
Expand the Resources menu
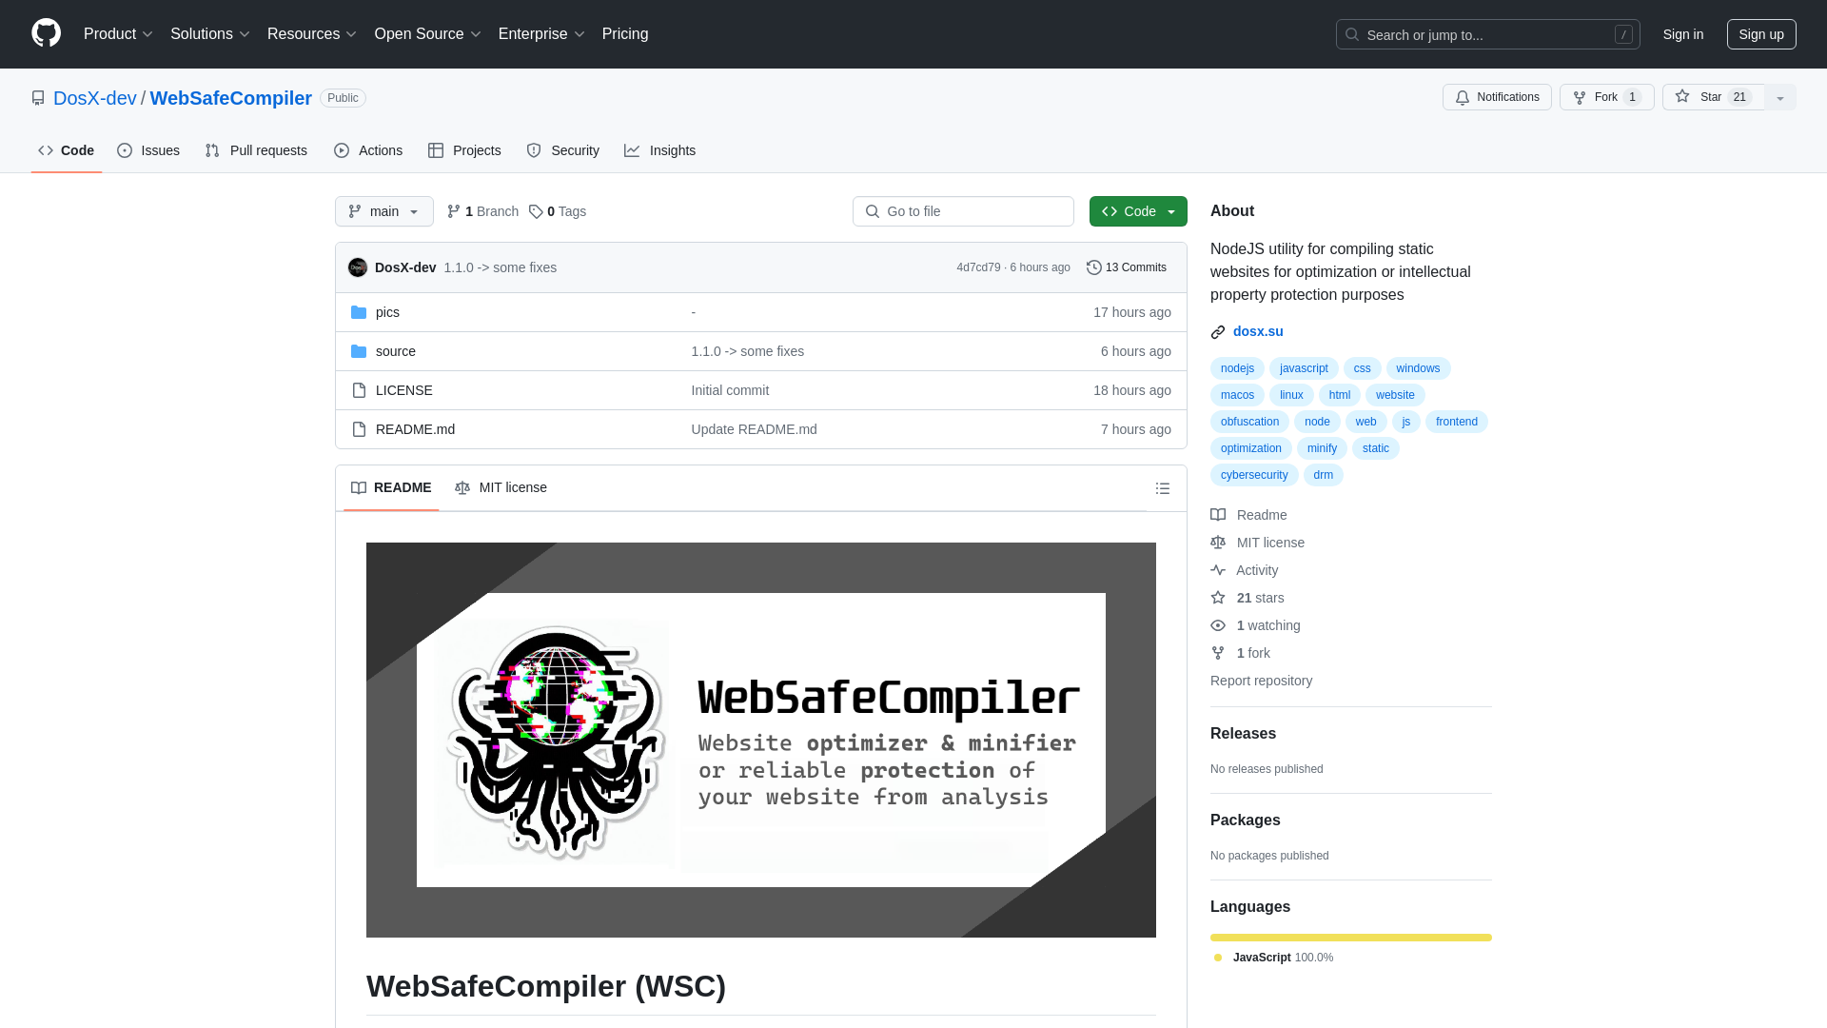tap(312, 33)
